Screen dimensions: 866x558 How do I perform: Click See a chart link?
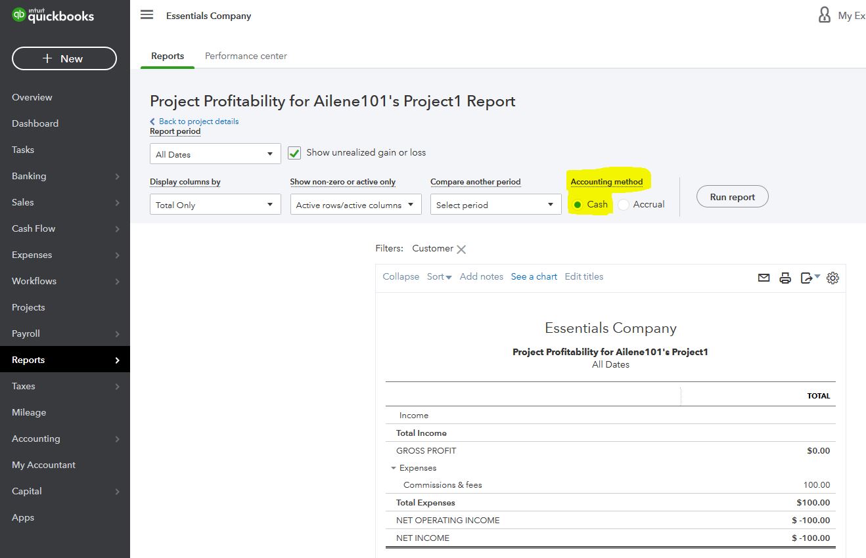(x=534, y=276)
